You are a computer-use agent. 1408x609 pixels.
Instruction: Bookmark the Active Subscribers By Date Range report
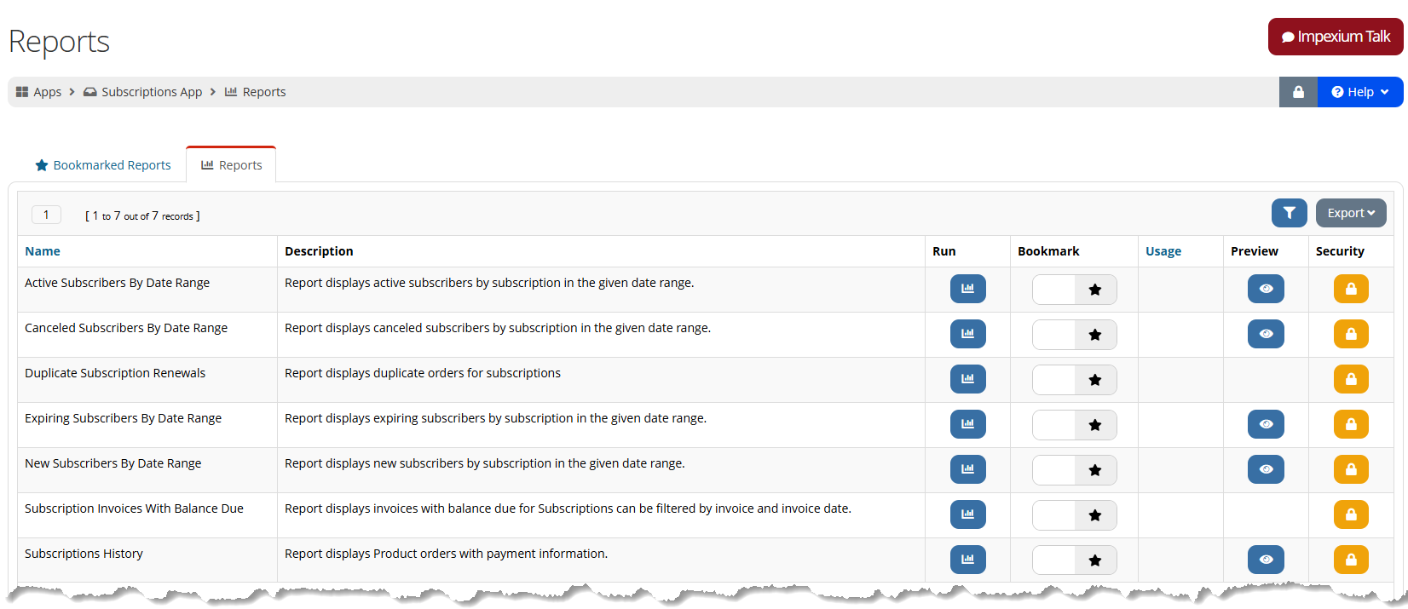pos(1075,290)
